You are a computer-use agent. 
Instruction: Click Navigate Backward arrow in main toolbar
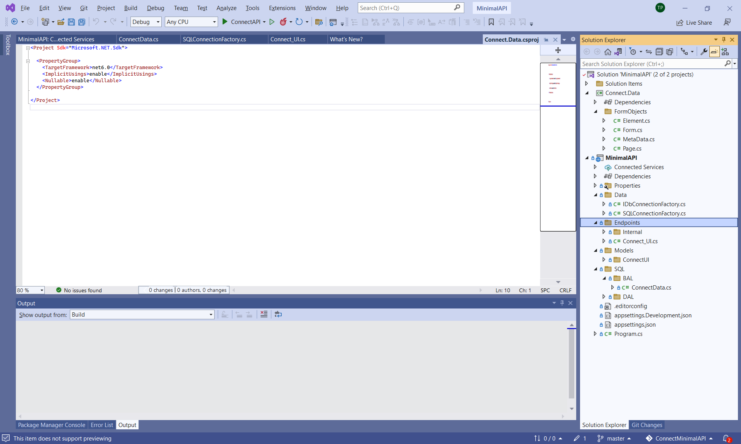(x=14, y=22)
